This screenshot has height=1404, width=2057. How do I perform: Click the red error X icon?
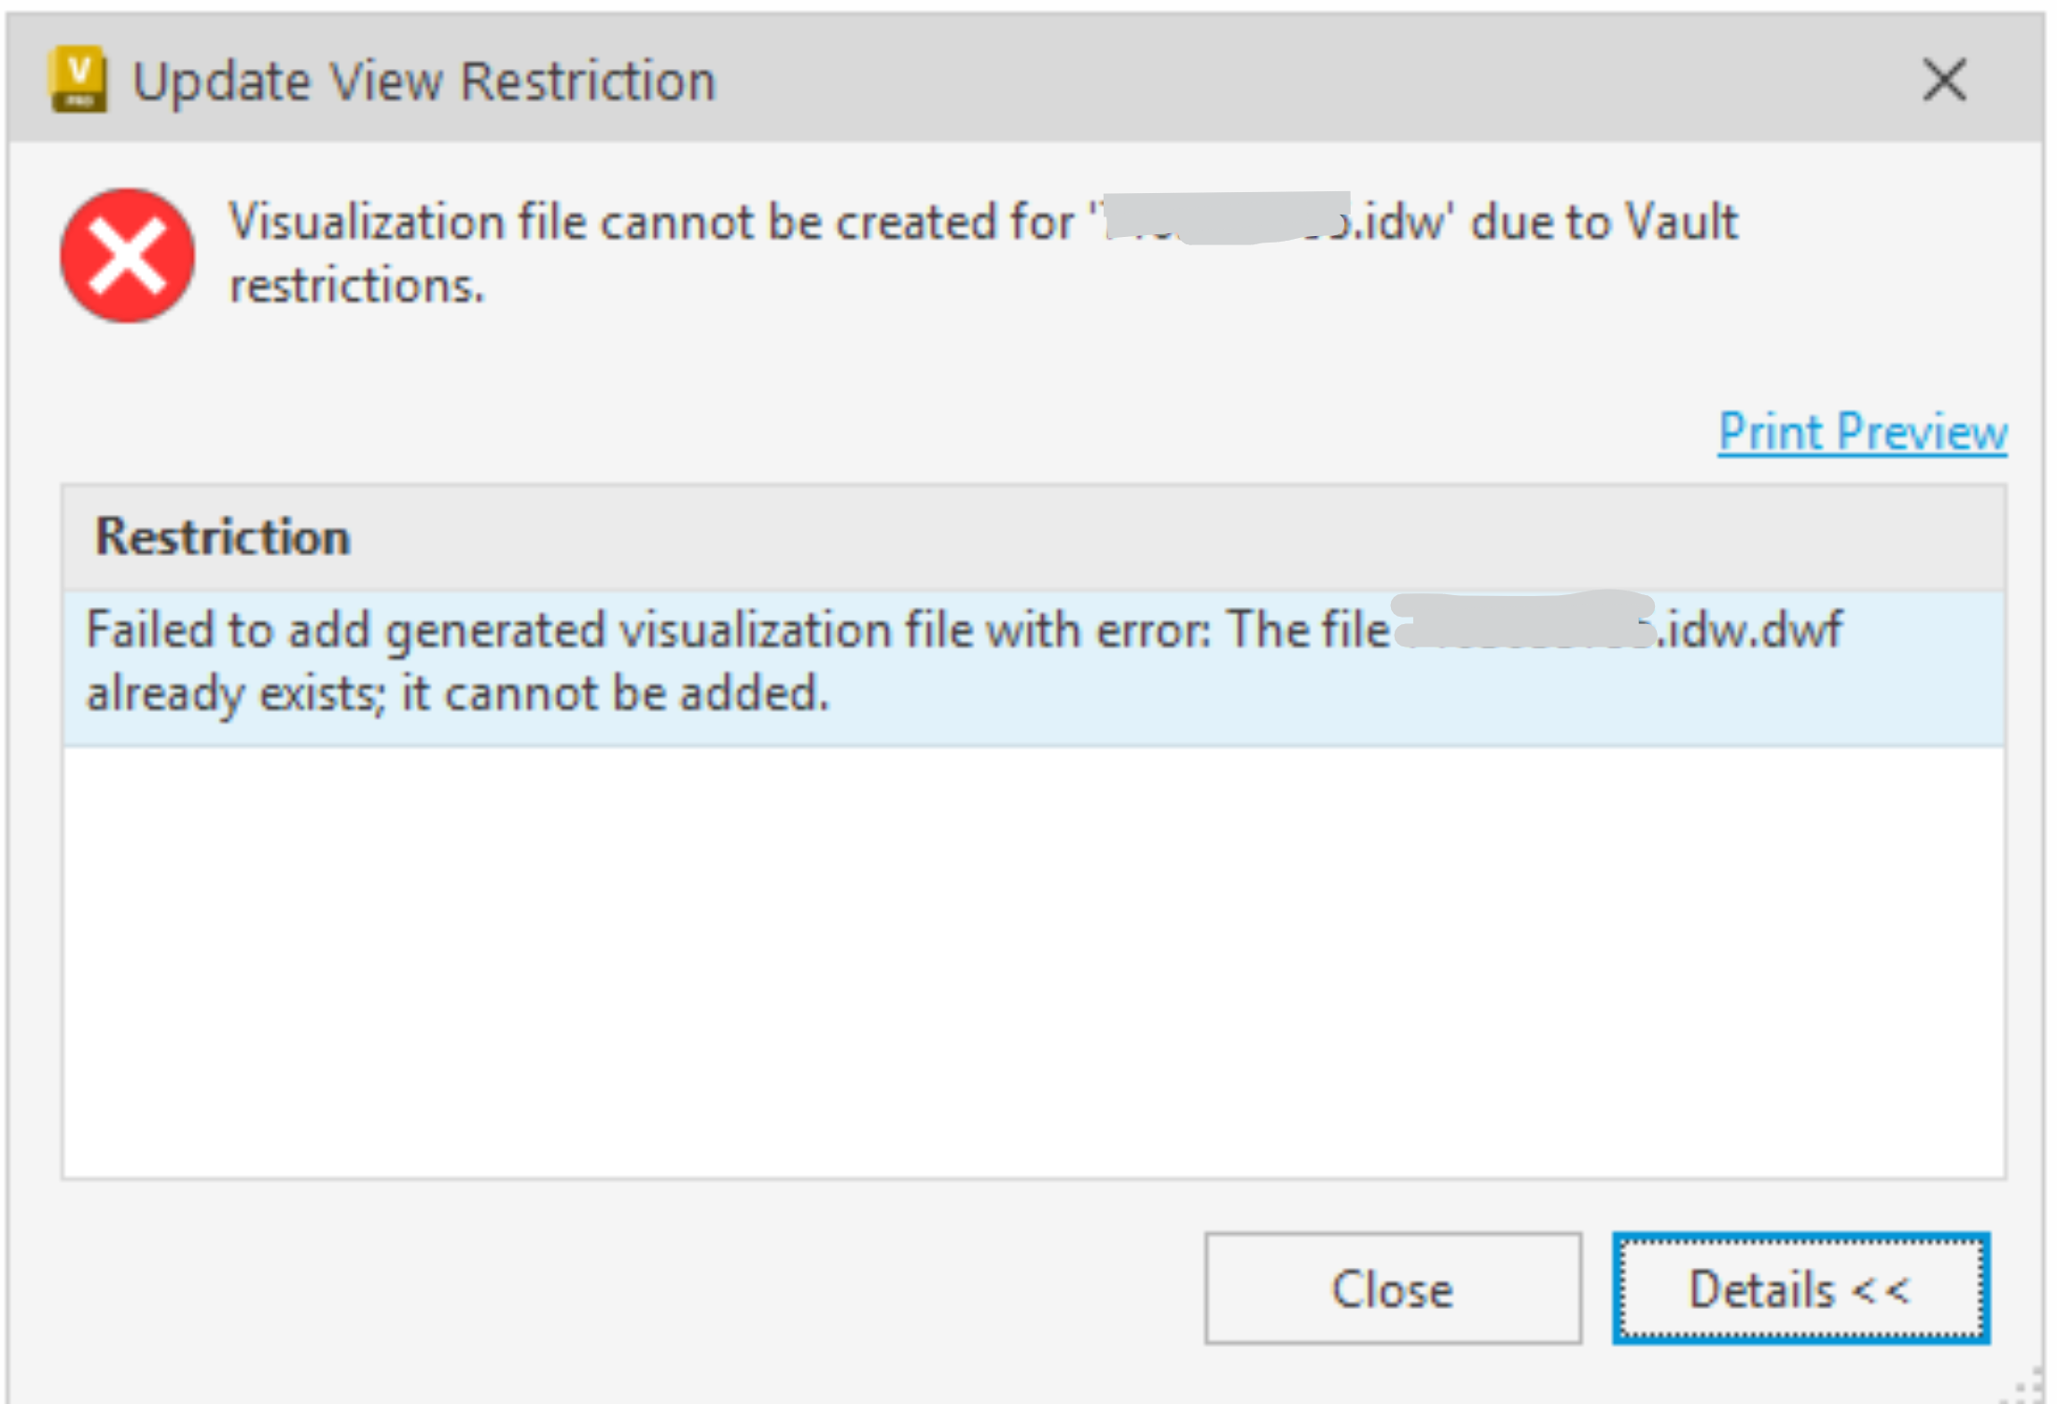click(128, 256)
